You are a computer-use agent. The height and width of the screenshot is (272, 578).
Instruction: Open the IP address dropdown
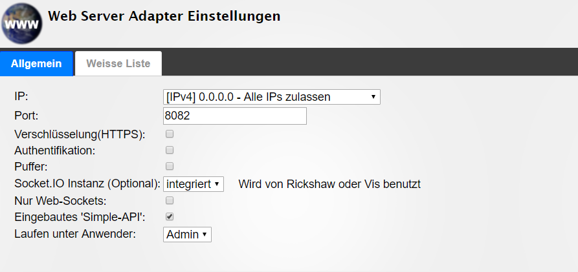(272, 97)
